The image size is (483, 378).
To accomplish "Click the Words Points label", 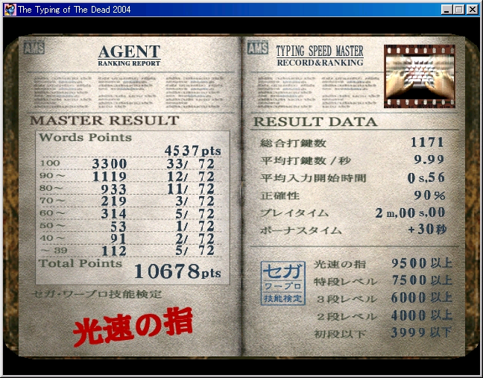I will point(85,137).
